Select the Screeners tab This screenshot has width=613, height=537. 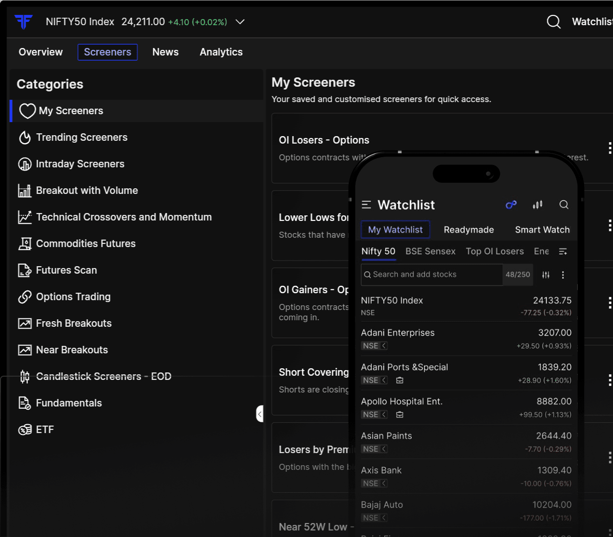[108, 52]
